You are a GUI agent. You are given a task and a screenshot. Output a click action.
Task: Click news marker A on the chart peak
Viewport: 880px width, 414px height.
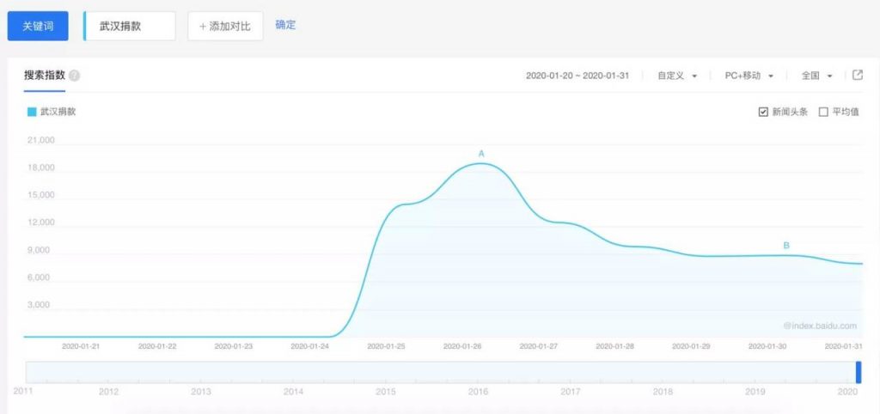click(x=481, y=154)
